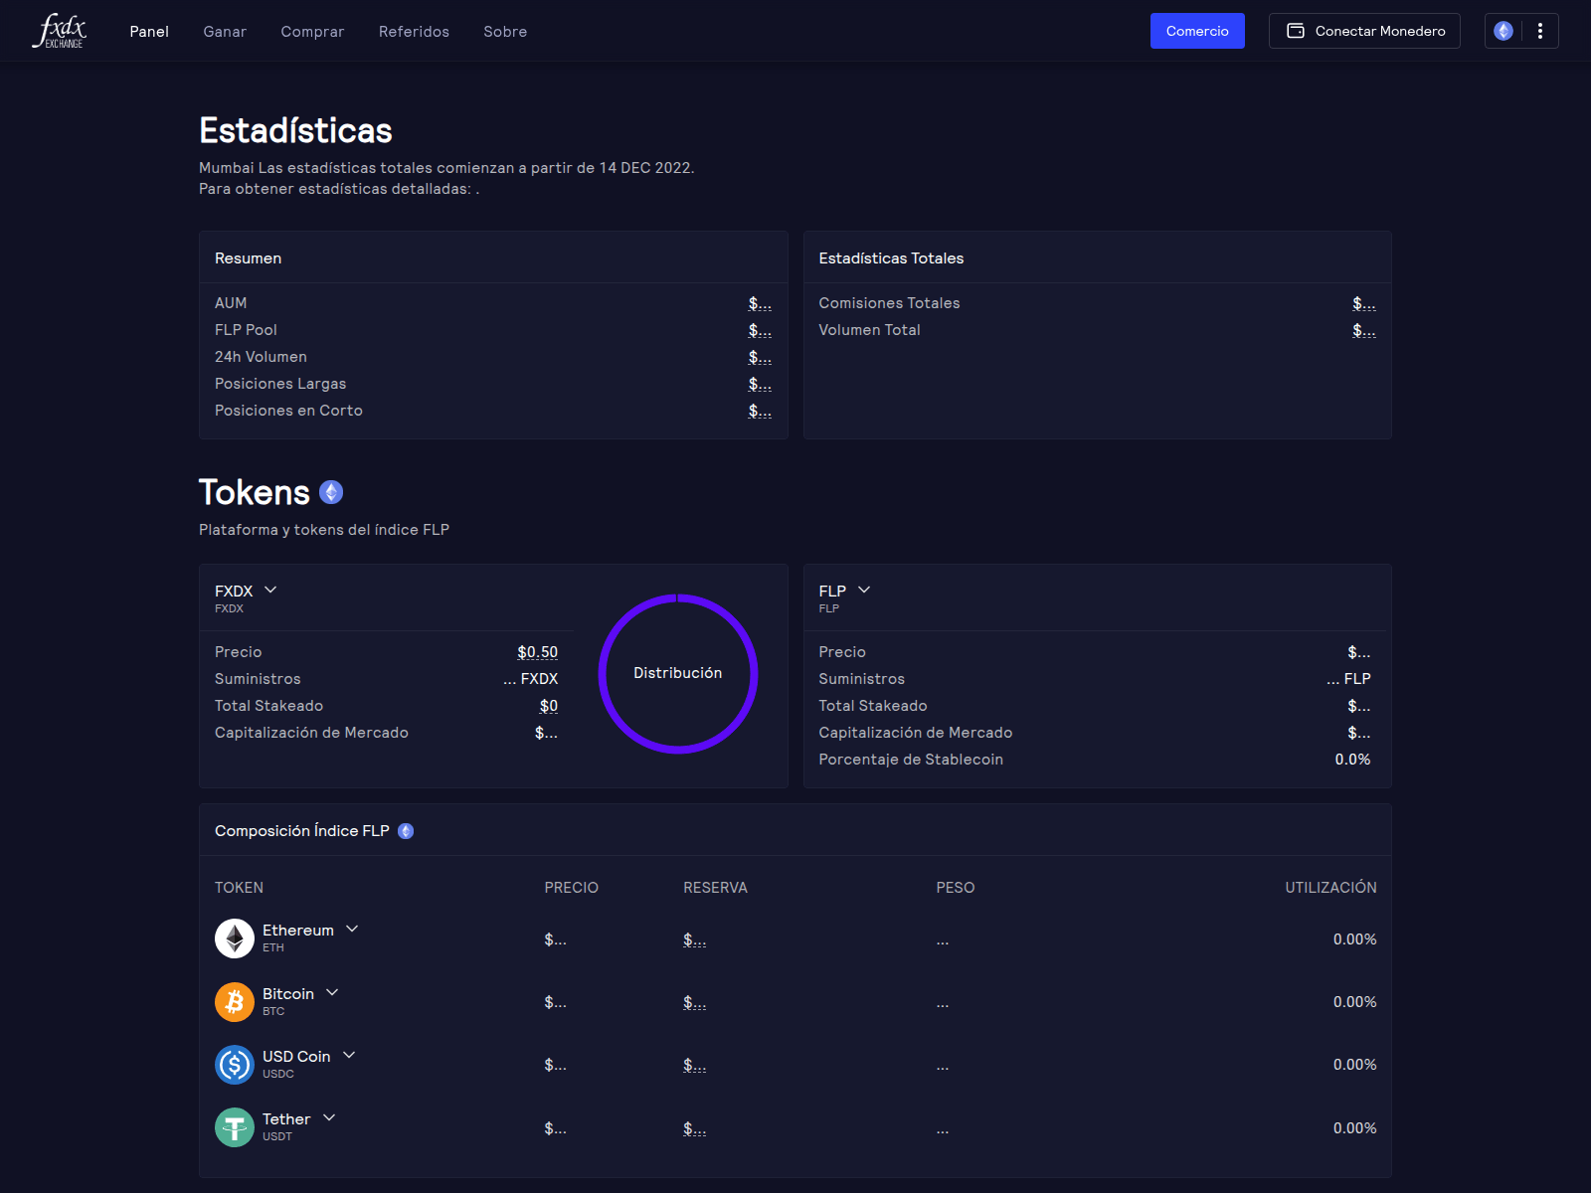The width and height of the screenshot is (1591, 1193).
Task: Click the Ethereum icon next to Tokens heading
Action: pos(331,492)
